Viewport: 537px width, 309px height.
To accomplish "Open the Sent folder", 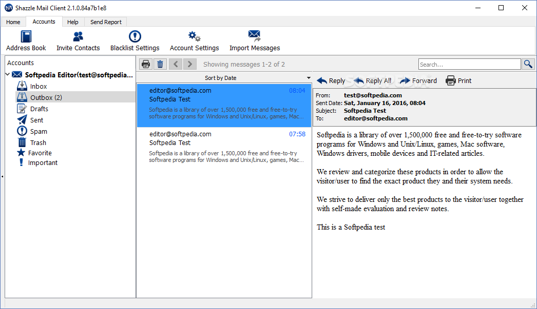I will [36, 120].
